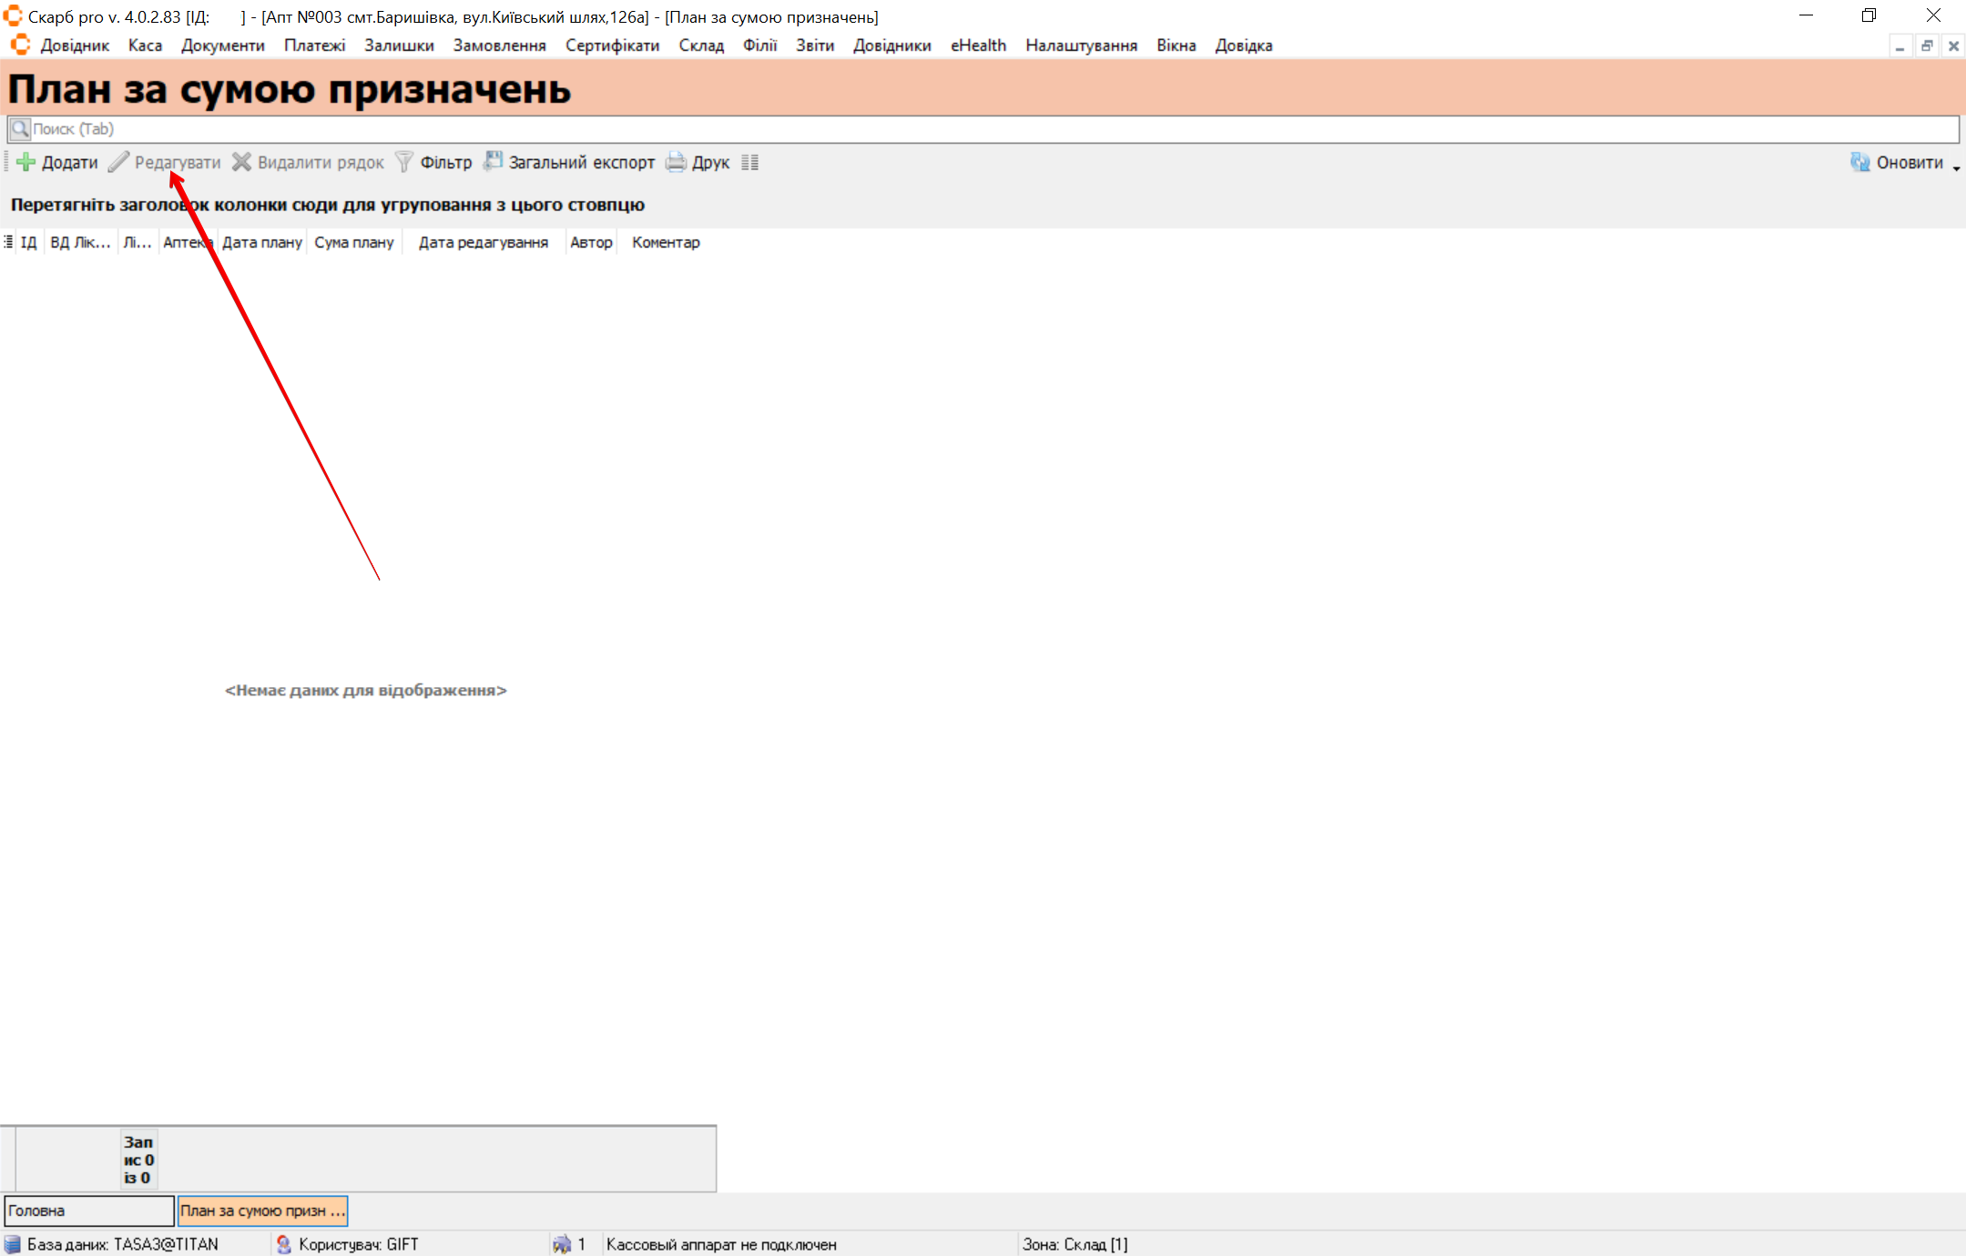Click the inner document restore button

[1927, 46]
